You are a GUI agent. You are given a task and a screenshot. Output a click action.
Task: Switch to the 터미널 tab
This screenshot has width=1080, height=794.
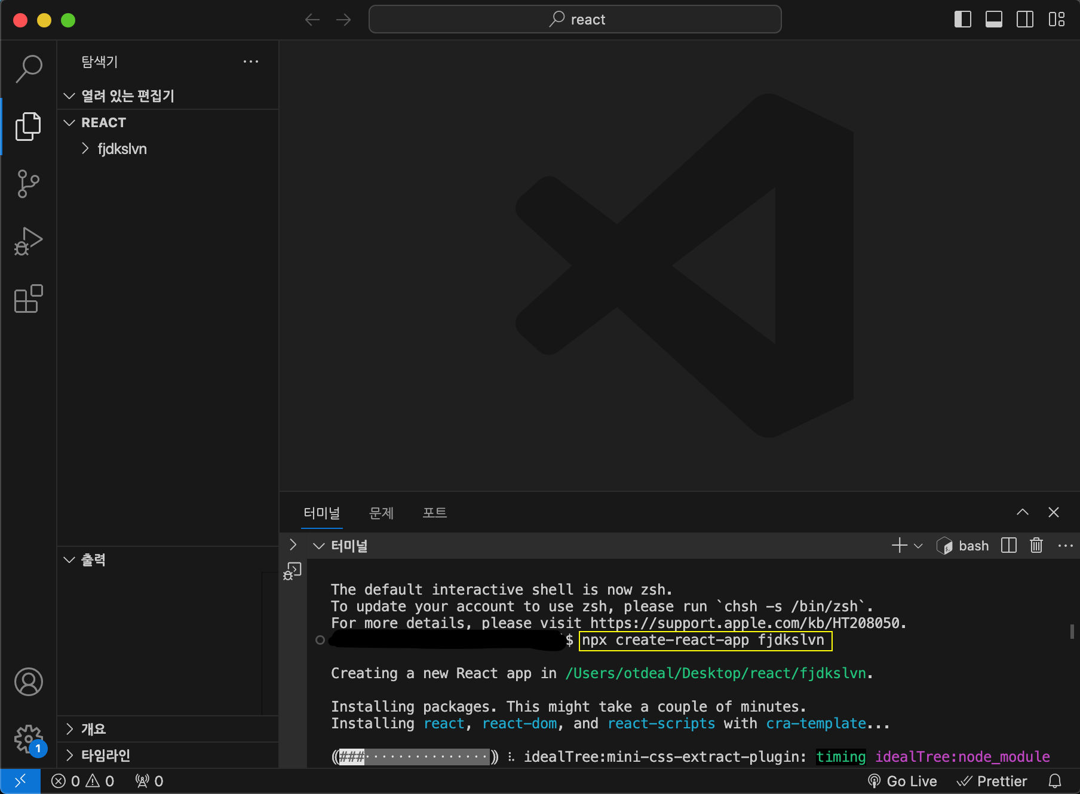coord(321,513)
